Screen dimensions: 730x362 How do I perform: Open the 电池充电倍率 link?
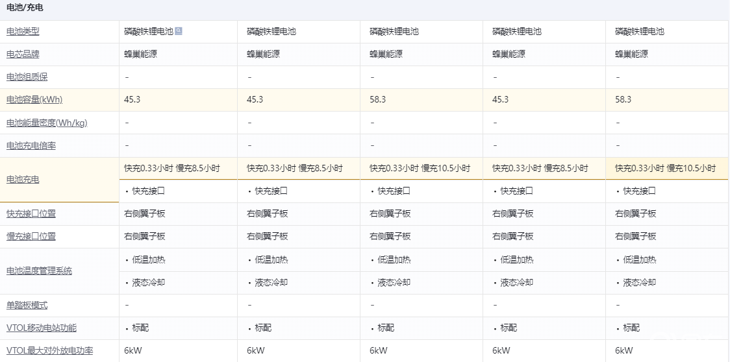pos(31,146)
